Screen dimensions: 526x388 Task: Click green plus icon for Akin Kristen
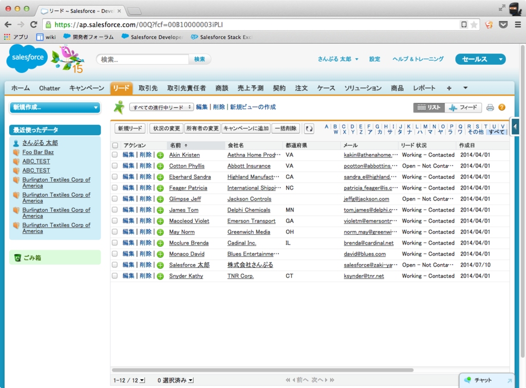pos(160,155)
